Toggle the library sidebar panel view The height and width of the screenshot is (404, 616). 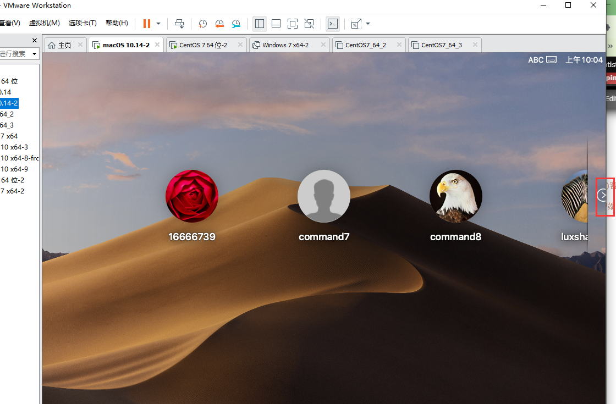click(x=259, y=24)
